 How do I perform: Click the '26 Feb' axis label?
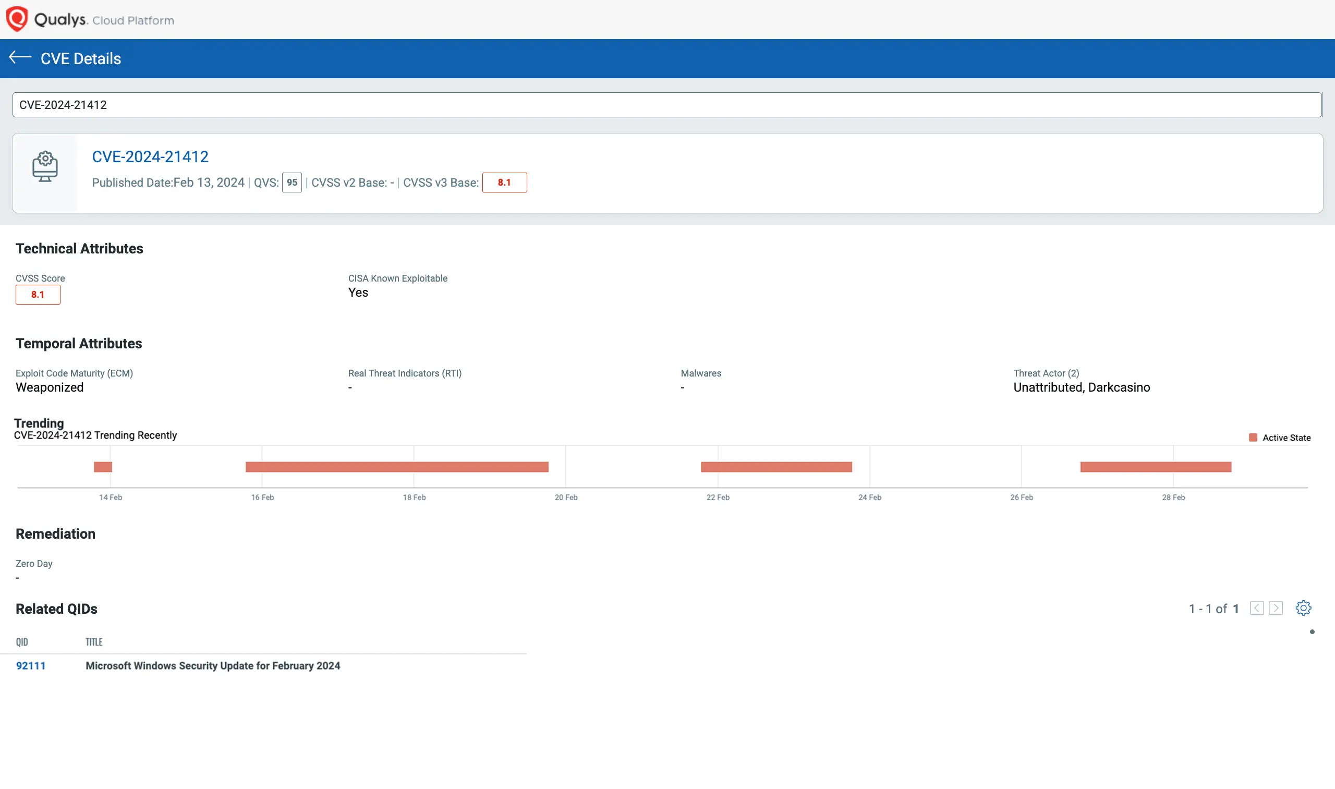tap(1021, 497)
